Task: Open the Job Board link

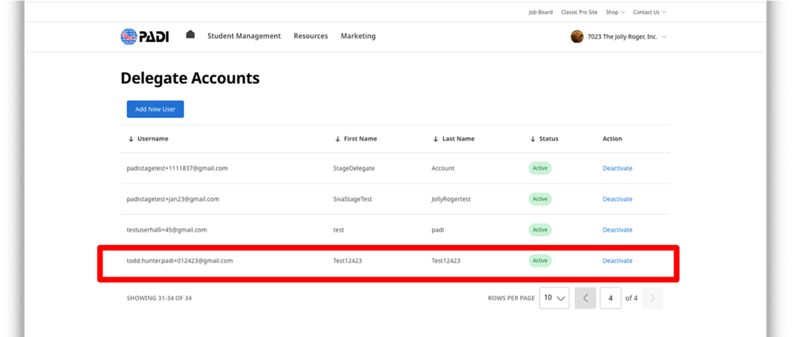Action: [540, 12]
